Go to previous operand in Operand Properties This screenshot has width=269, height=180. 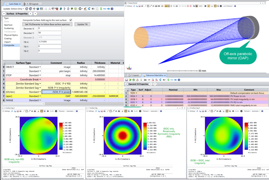[151, 84]
